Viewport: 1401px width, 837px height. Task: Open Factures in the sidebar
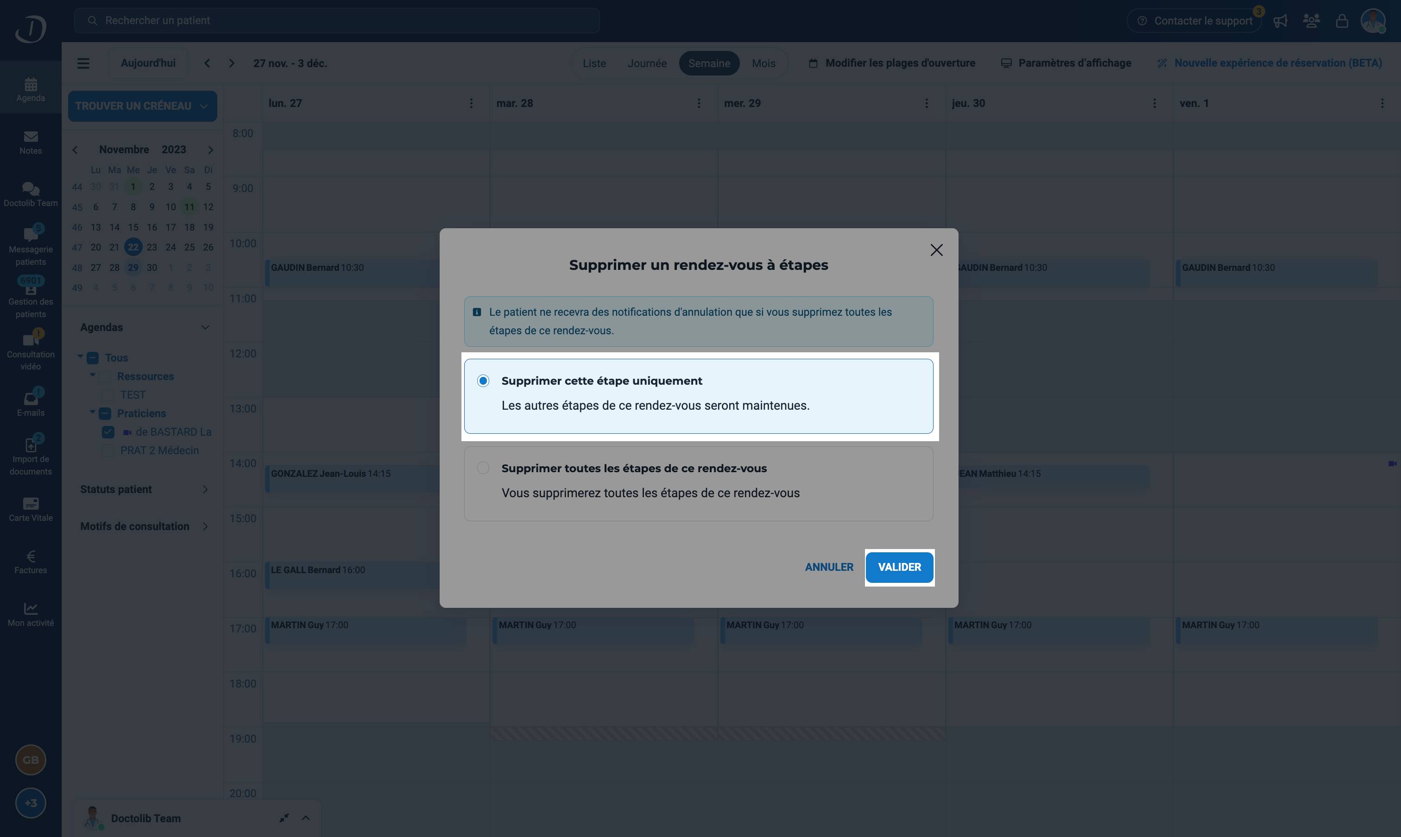(31, 562)
